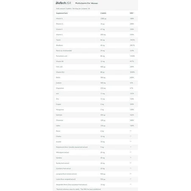The image size is (191, 191).
Task: Select the Vitamin B12 row label
Action: click(x=60, y=72)
